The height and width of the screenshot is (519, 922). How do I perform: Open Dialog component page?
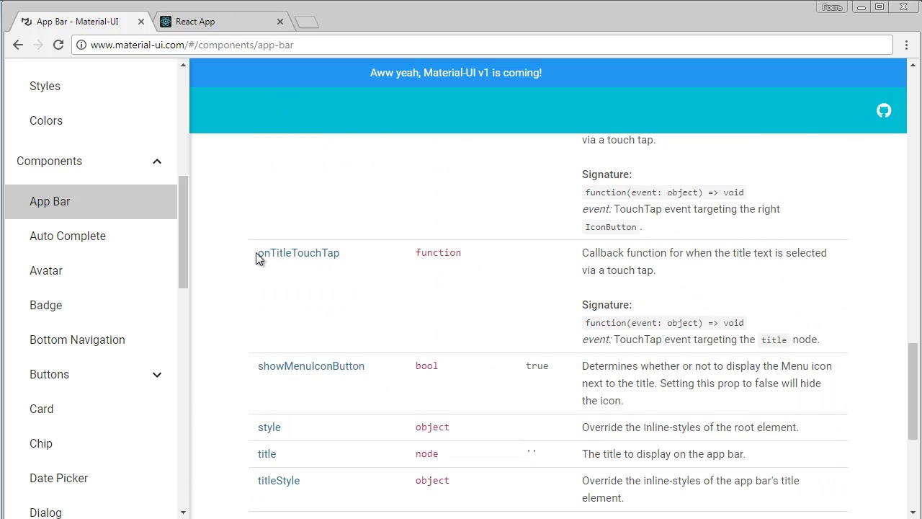(x=45, y=512)
